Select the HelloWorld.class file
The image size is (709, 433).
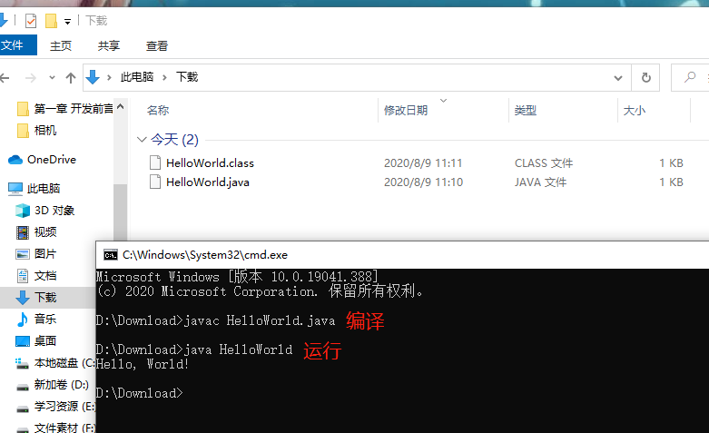click(210, 163)
